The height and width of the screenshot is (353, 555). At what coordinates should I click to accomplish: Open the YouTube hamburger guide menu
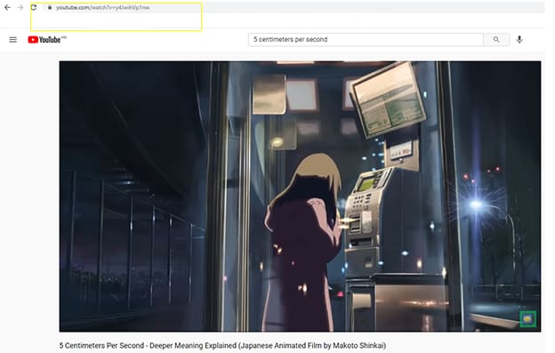[x=13, y=40]
